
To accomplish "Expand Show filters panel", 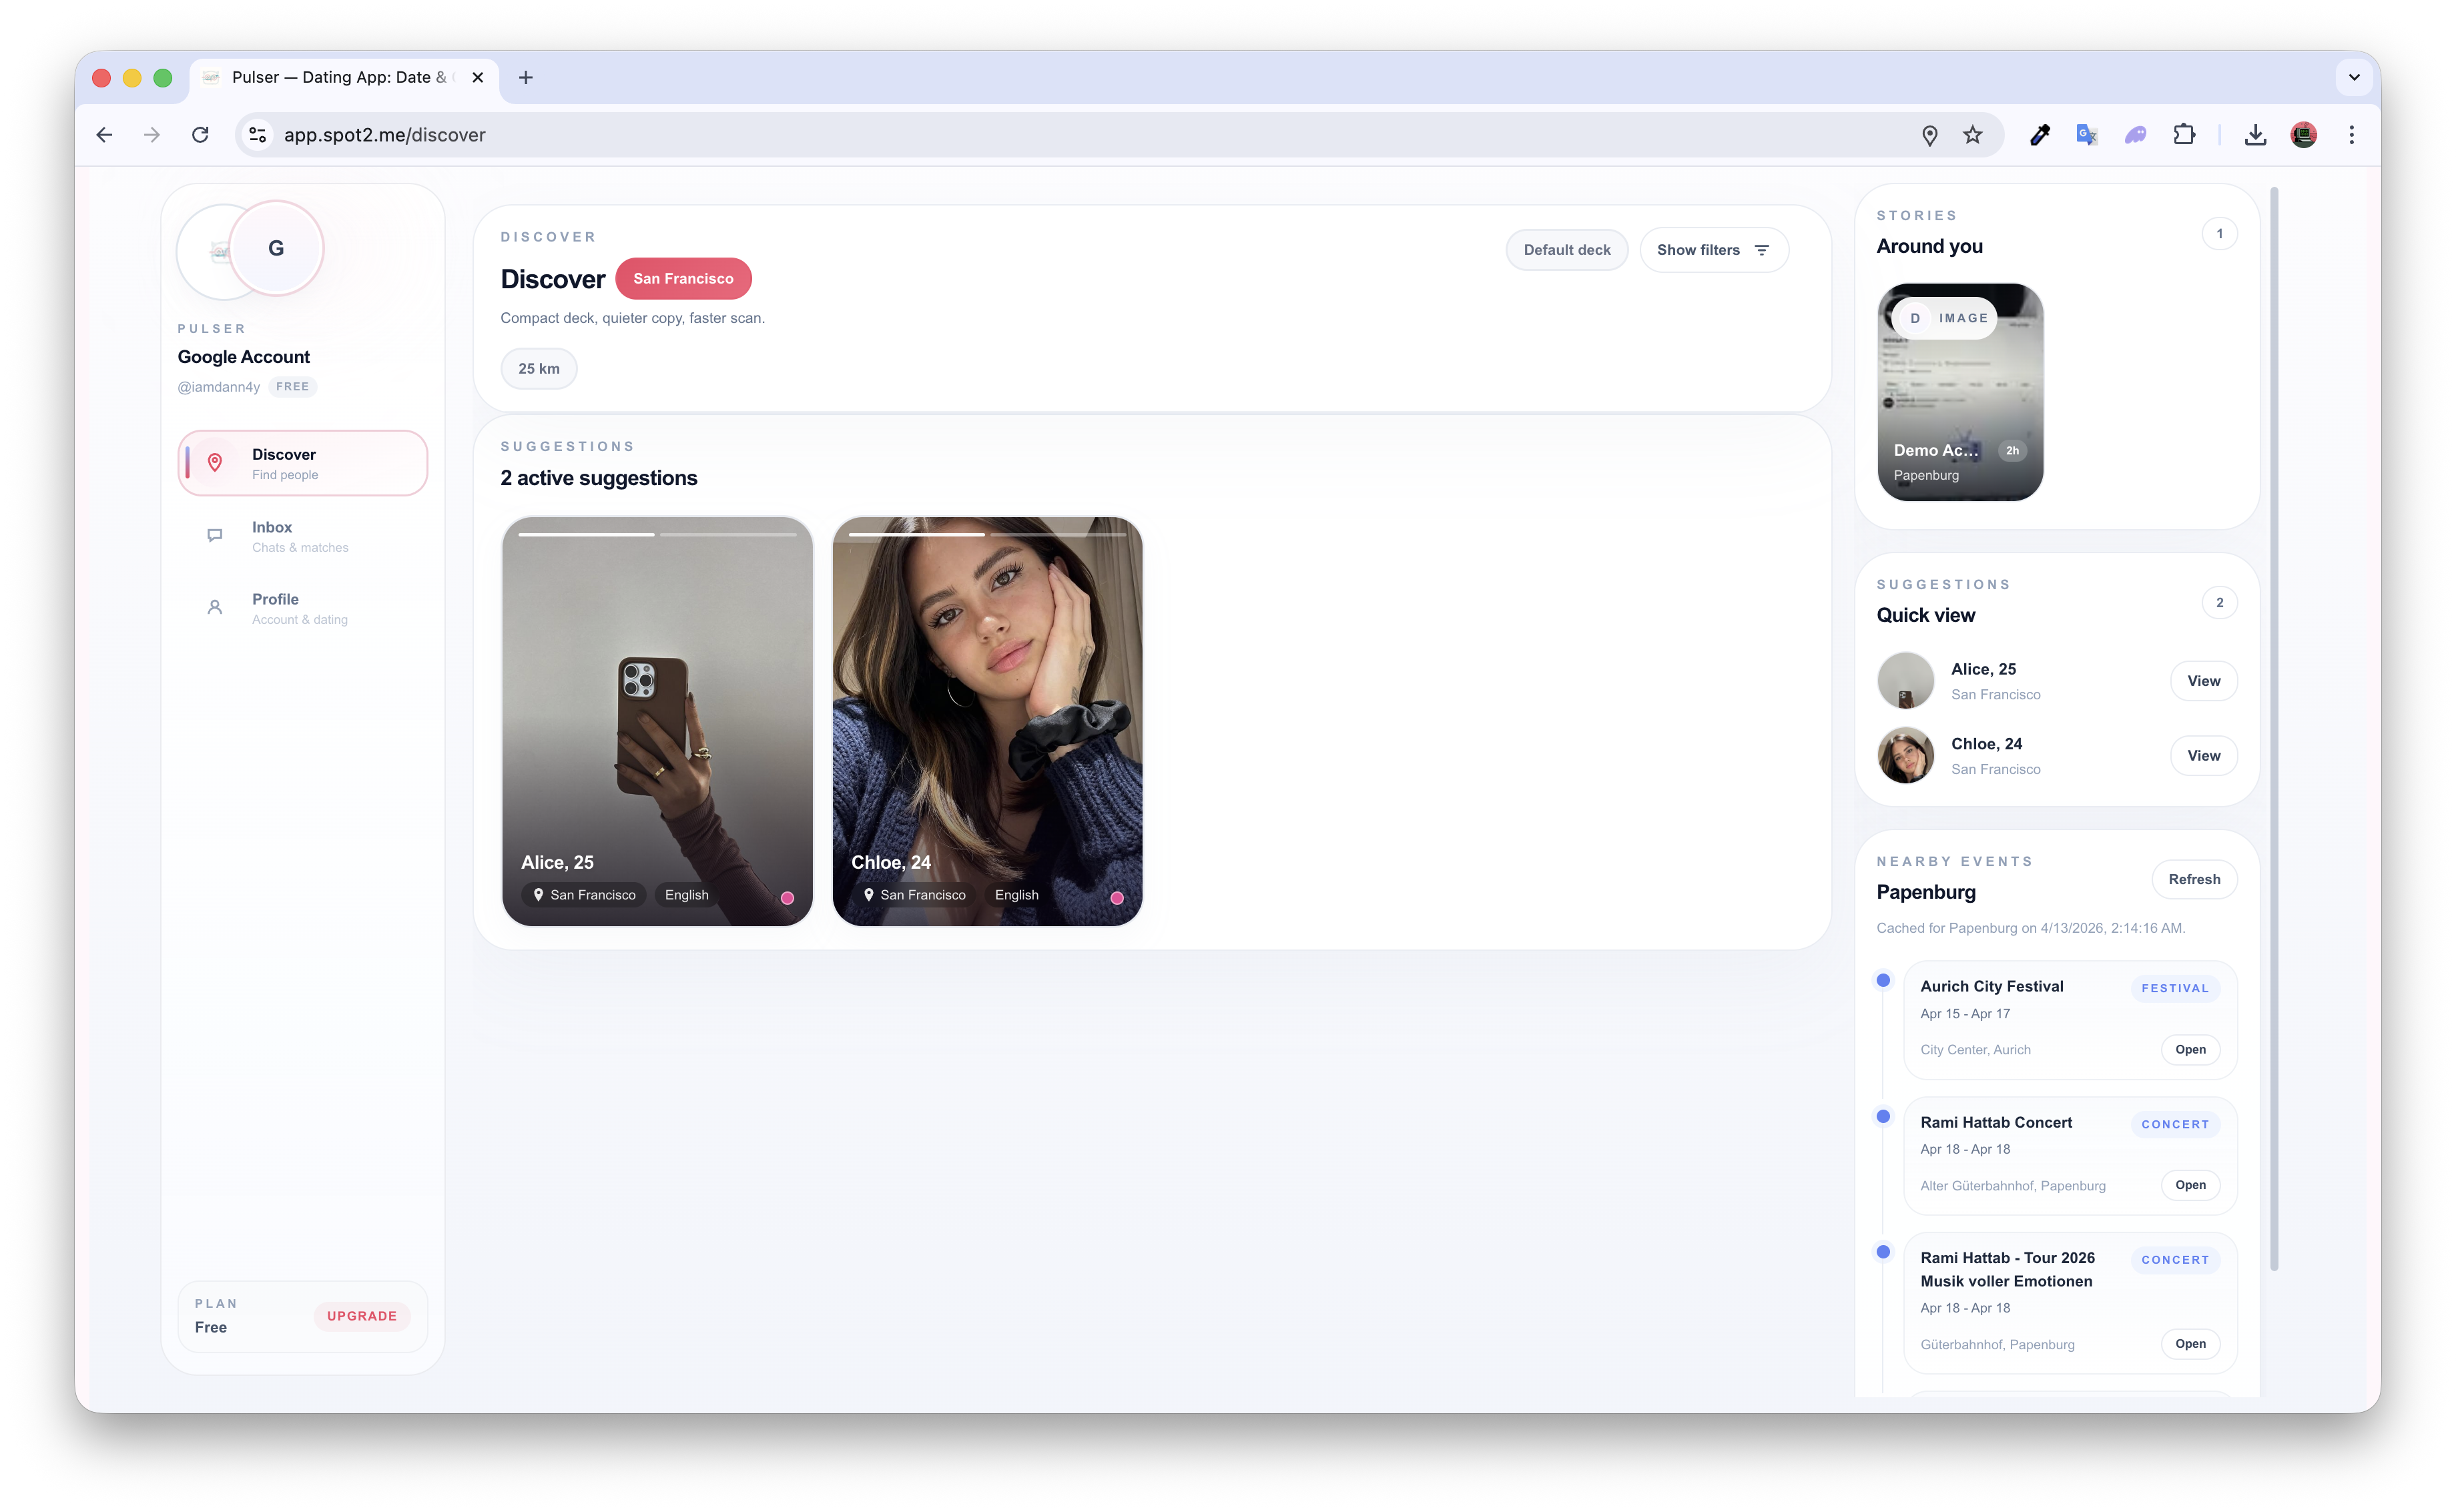I will [x=1713, y=250].
